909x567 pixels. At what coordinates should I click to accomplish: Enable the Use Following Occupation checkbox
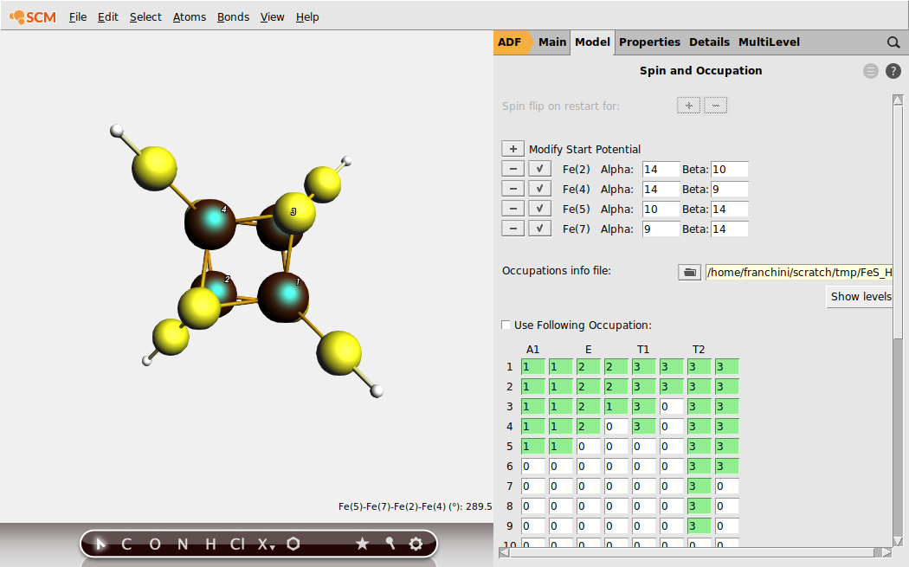(x=506, y=325)
